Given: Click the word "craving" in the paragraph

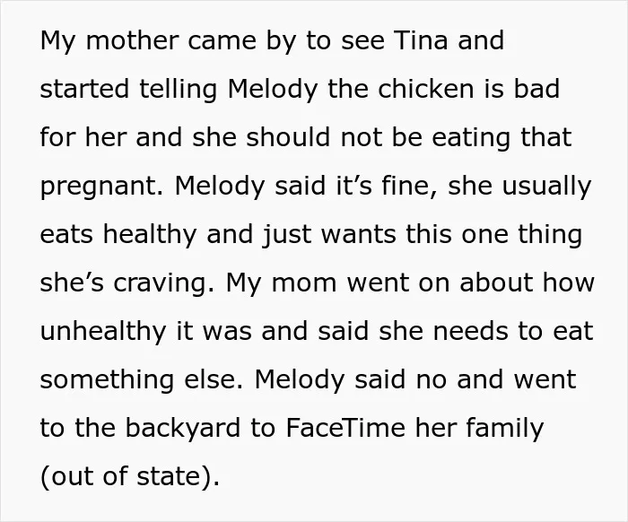Looking at the screenshot, I should tap(161, 283).
